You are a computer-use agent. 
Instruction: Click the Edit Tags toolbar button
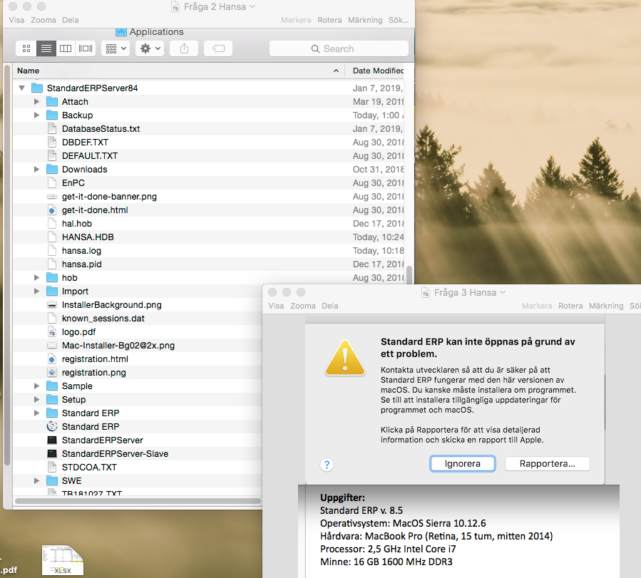218,48
